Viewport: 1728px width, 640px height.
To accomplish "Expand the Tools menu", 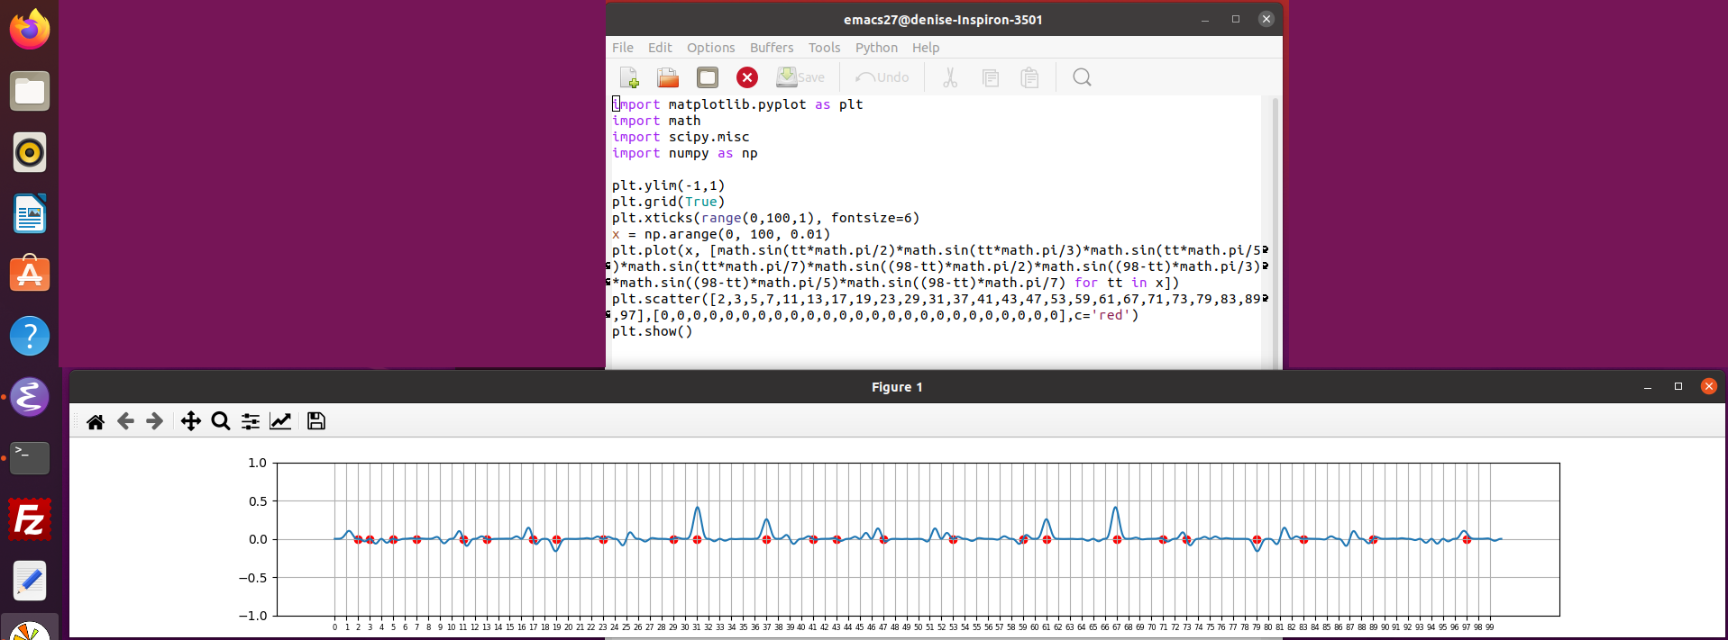I will tap(824, 48).
